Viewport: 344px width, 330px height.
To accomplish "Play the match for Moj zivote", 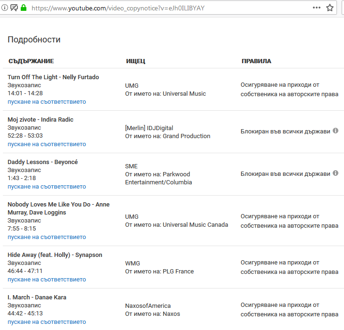I will 47,144.
